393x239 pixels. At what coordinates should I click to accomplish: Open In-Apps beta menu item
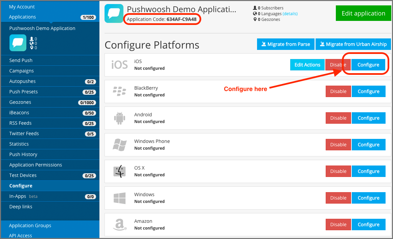50,196
